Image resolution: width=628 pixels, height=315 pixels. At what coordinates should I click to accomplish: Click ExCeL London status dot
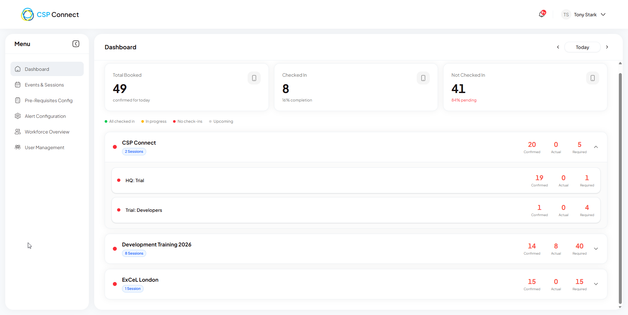click(x=115, y=284)
